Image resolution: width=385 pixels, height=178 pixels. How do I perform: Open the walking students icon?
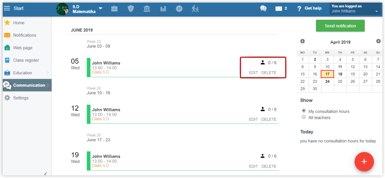(x=196, y=9)
